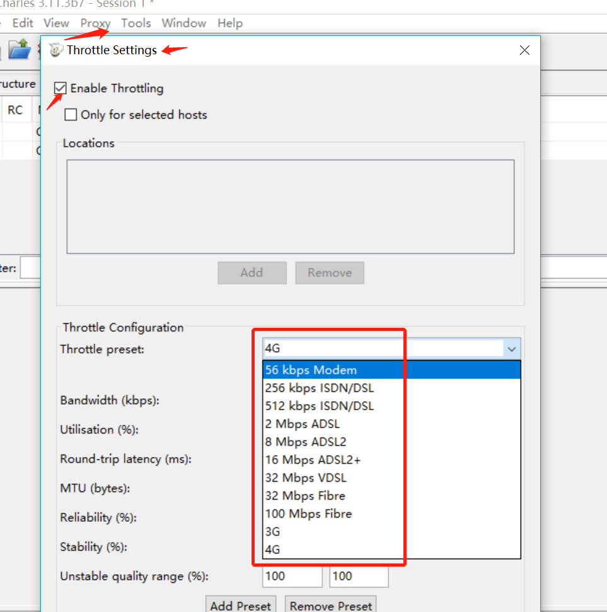Click the Locations list box
This screenshot has height=612, width=607.
[x=291, y=207]
